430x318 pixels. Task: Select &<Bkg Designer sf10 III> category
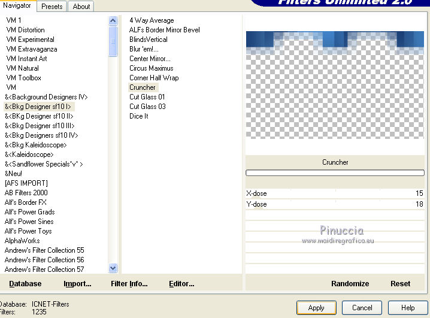coord(40,126)
